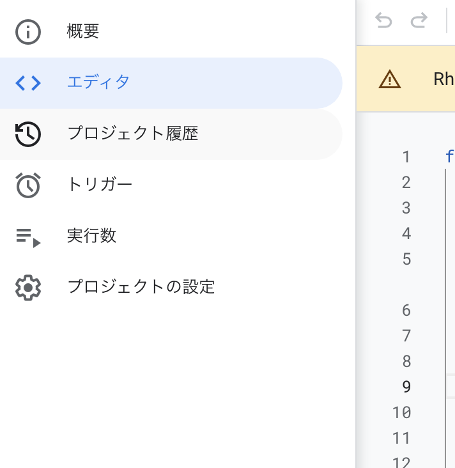
Task: Undo the last edit
Action: pyautogui.click(x=383, y=21)
